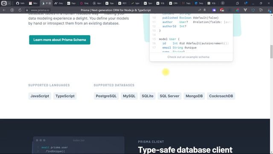Click the translate icon in the address bar

(200, 10)
